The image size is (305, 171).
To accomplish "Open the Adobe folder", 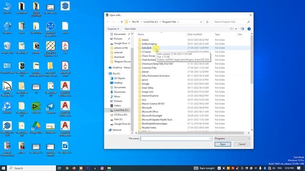I will (145, 40).
